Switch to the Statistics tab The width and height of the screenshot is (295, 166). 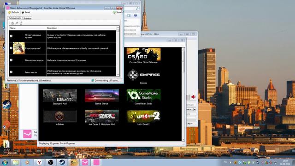coord(27,18)
